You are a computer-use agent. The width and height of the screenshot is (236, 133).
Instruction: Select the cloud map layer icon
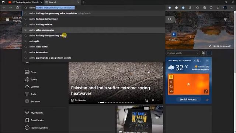171,86
